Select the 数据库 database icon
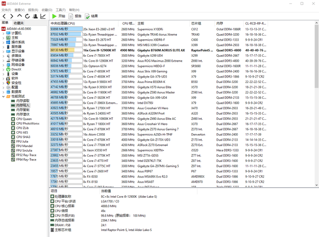Image resolution: width=319 pixels, height=237 pixels. pos(8,92)
